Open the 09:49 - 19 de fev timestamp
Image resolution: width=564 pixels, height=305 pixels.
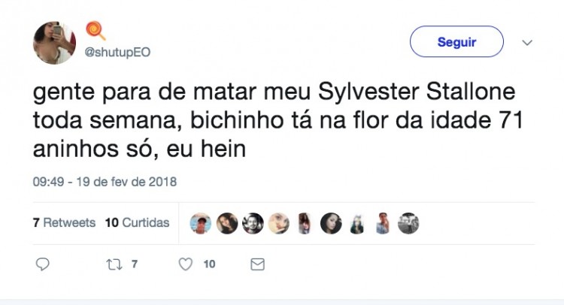(x=104, y=182)
